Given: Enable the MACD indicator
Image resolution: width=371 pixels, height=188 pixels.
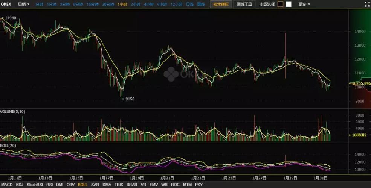Looking at the screenshot, I should [x=7, y=185].
